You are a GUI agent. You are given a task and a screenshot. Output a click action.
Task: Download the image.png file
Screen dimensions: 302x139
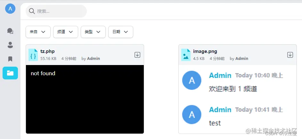290,55
